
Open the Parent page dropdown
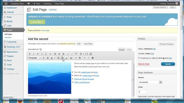pyautogui.click(x=150, y=82)
